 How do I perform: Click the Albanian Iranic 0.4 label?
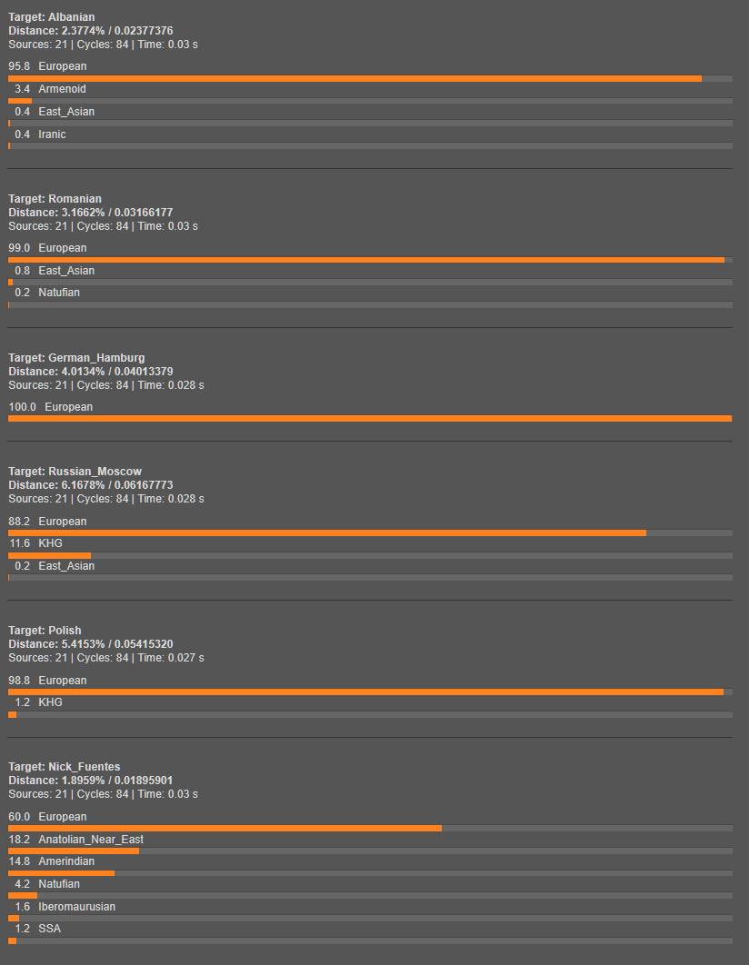tap(41, 134)
